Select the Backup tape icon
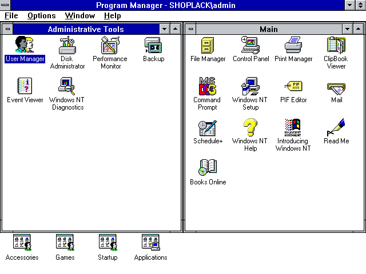 pos(153,45)
